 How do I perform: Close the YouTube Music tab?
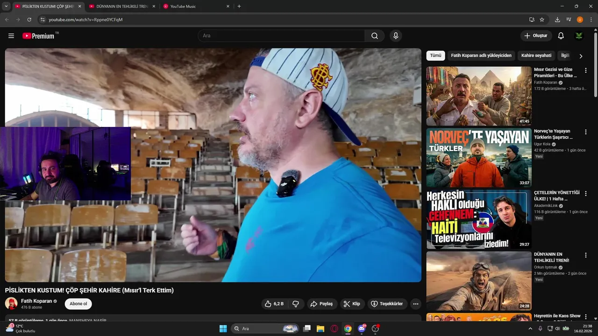[x=228, y=7]
